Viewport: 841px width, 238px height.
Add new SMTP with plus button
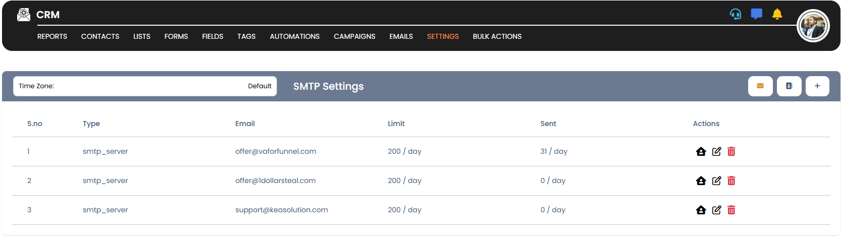[817, 86]
